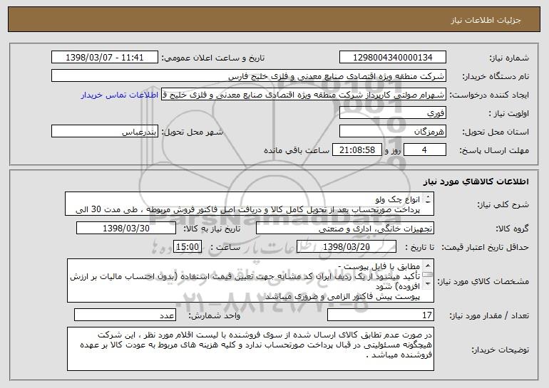Click the label تعداد / مقدار مورد نیاز
The image size is (549, 388).
(x=489, y=315)
